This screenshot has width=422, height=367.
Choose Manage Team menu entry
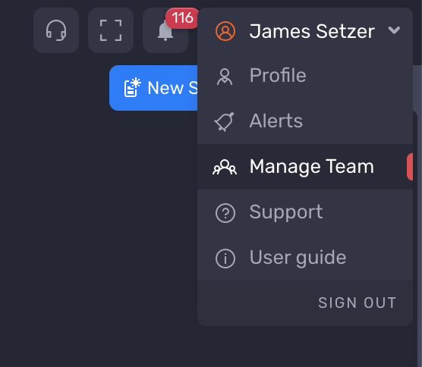305,167
